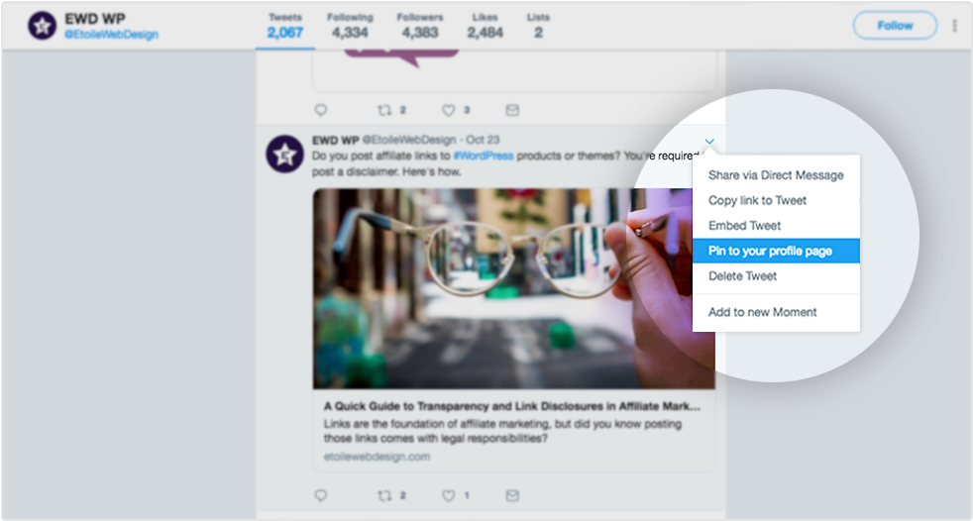Open the #WordPress hashtag link
Viewport: 973px width, 521px height.
[x=484, y=156]
